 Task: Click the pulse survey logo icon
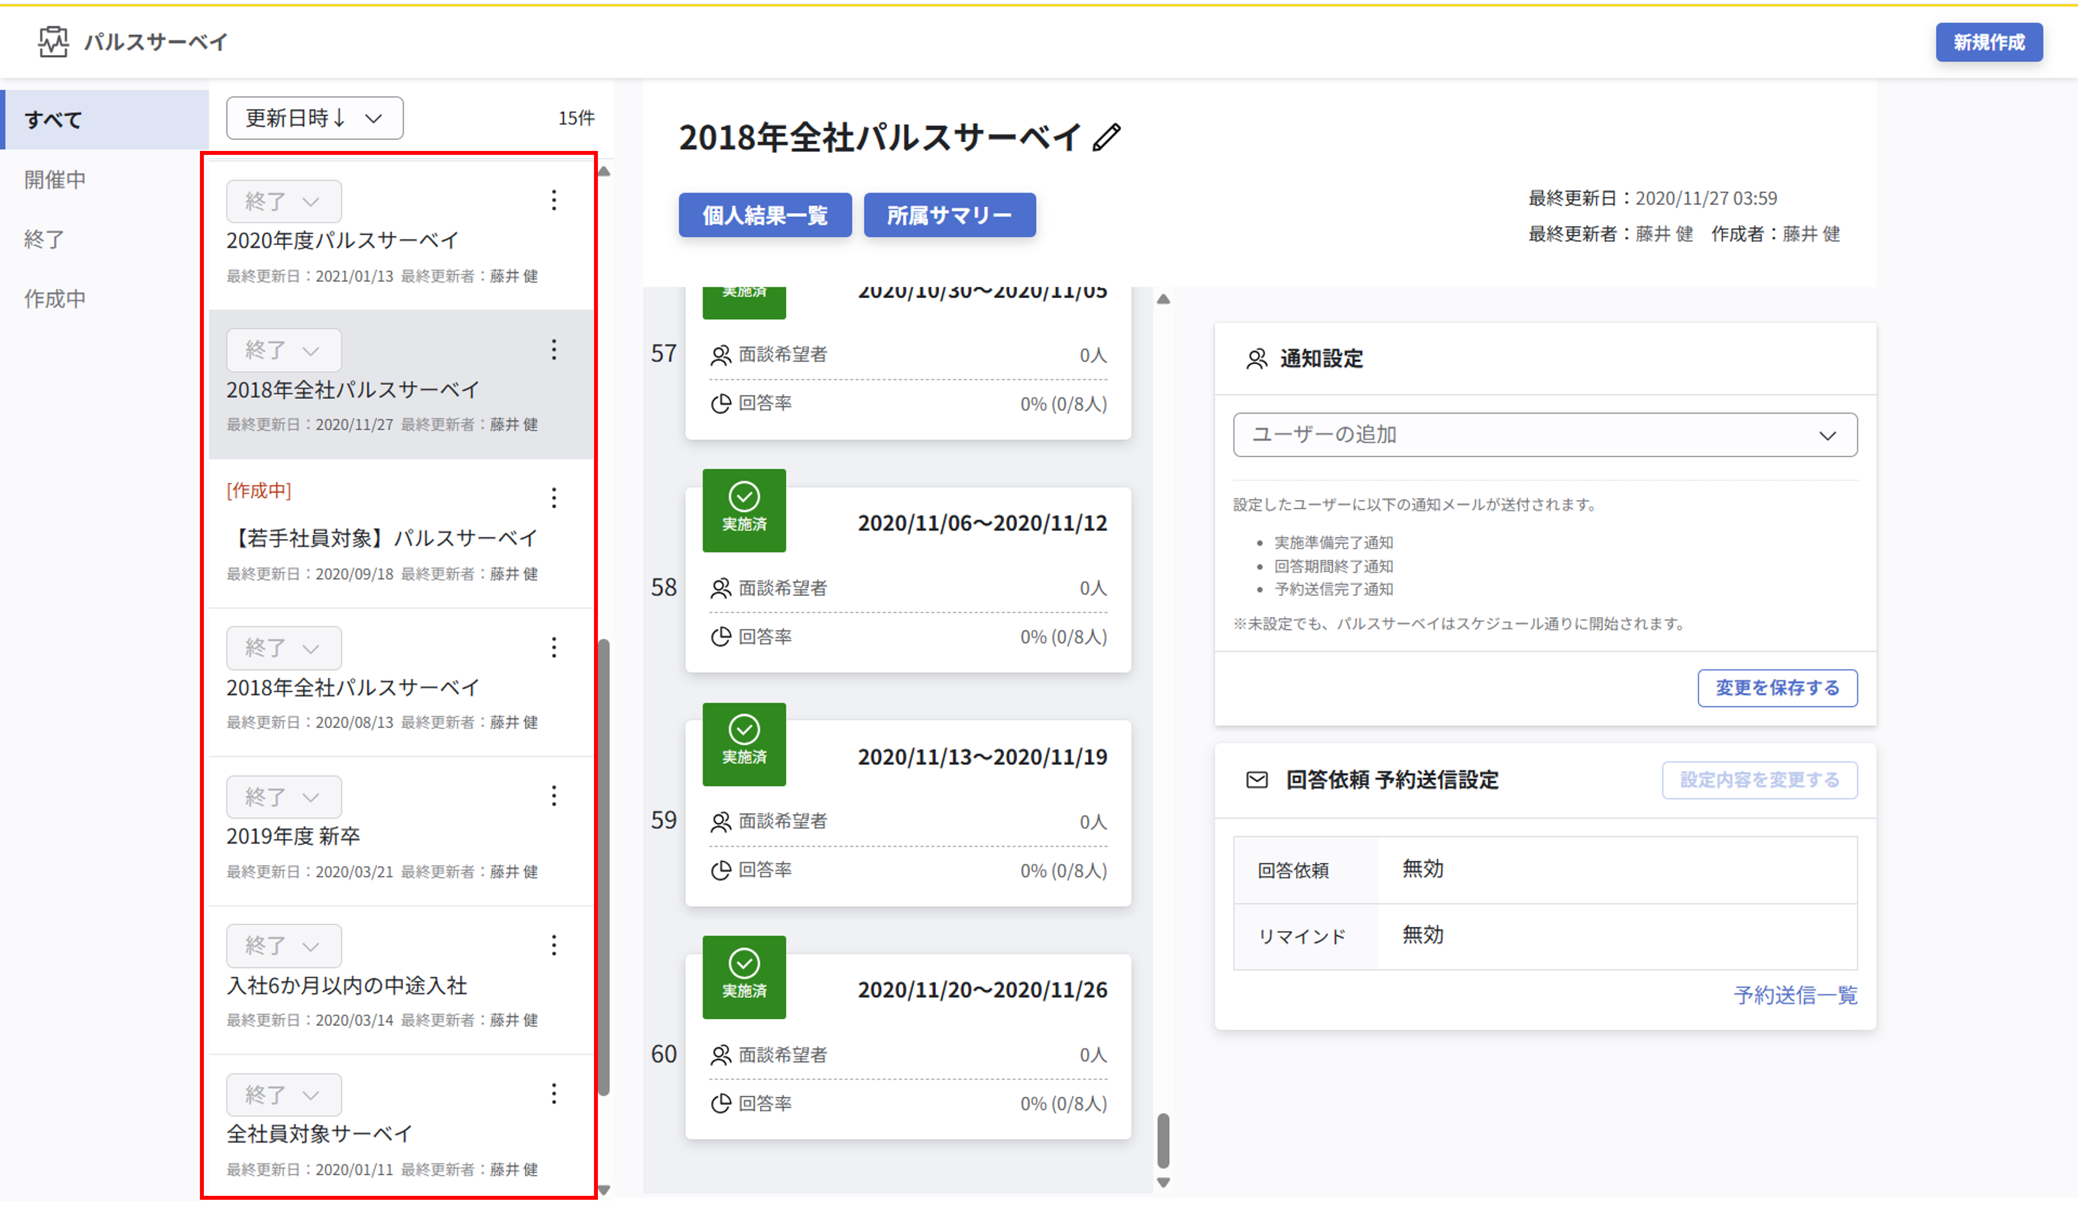pyautogui.click(x=53, y=41)
